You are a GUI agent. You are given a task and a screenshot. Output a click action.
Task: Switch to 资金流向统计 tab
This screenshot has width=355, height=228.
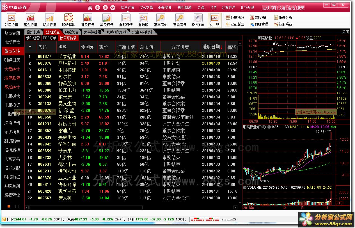(142, 32)
